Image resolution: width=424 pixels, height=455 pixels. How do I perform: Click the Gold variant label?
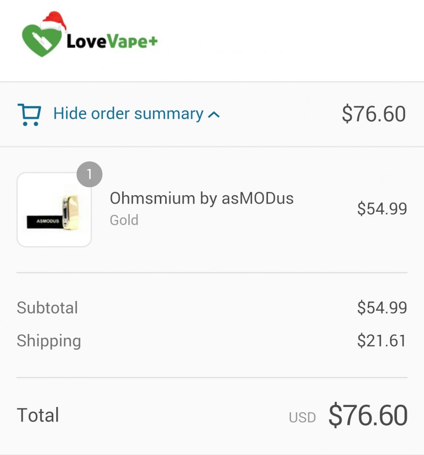tap(124, 220)
